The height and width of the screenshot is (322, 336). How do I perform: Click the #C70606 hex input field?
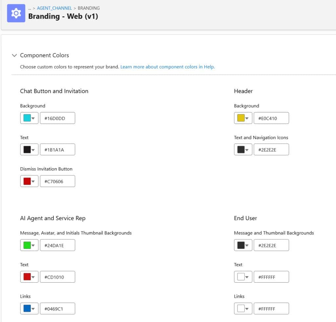click(57, 181)
